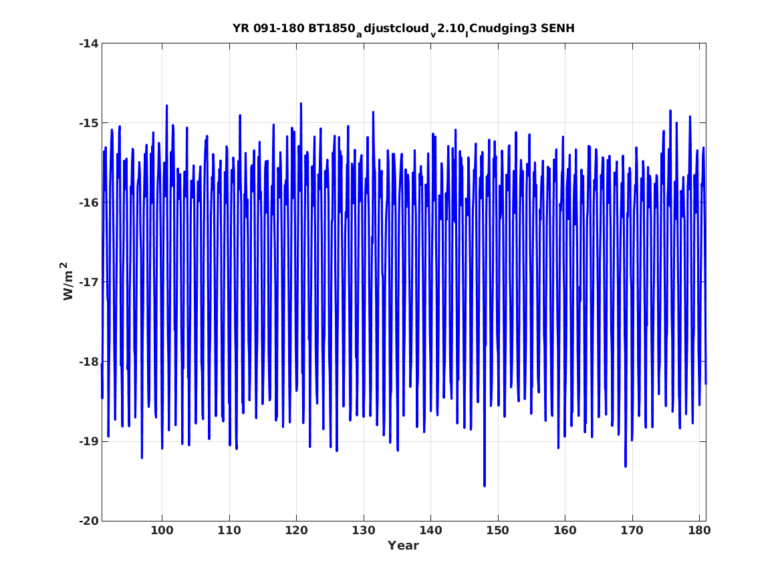
Task: Select the deepest minimum spike near year 148
Action: tap(485, 485)
